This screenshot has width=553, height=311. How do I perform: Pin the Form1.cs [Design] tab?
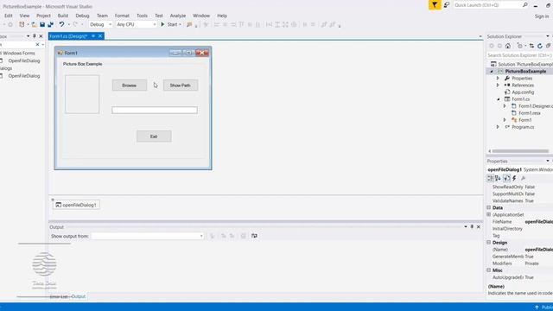(93, 36)
